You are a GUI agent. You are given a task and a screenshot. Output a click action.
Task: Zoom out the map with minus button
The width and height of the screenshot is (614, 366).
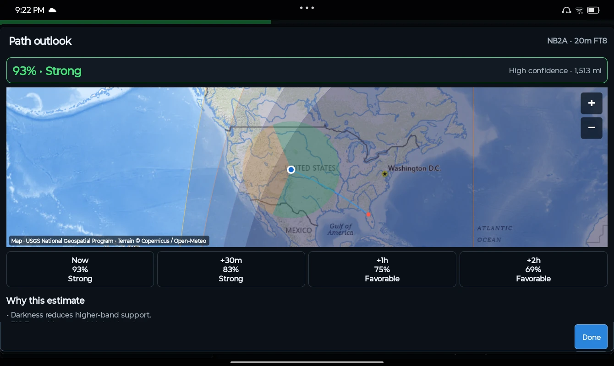pos(592,128)
